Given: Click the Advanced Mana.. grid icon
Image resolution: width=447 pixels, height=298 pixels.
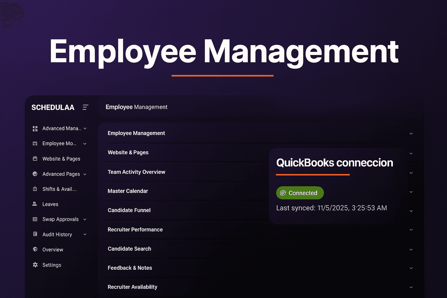Looking at the screenshot, I should point(35,129).
